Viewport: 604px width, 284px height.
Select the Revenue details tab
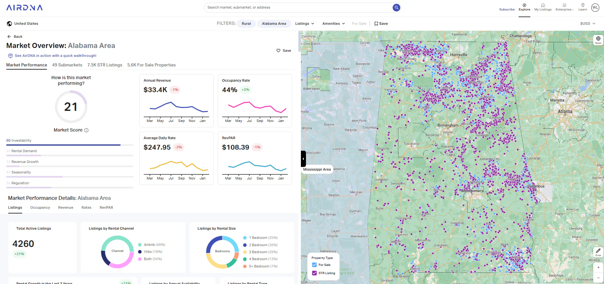(66, 207)
